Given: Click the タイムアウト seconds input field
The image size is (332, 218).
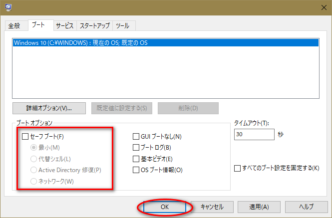Looking at the screenshot, I should (x=254, y=135).
